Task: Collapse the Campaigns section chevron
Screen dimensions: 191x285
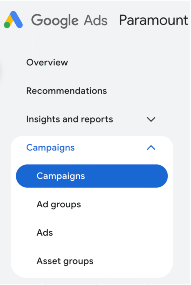Action: click(151, 148)
